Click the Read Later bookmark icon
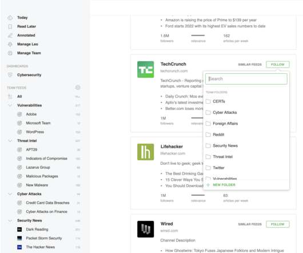 10,26
